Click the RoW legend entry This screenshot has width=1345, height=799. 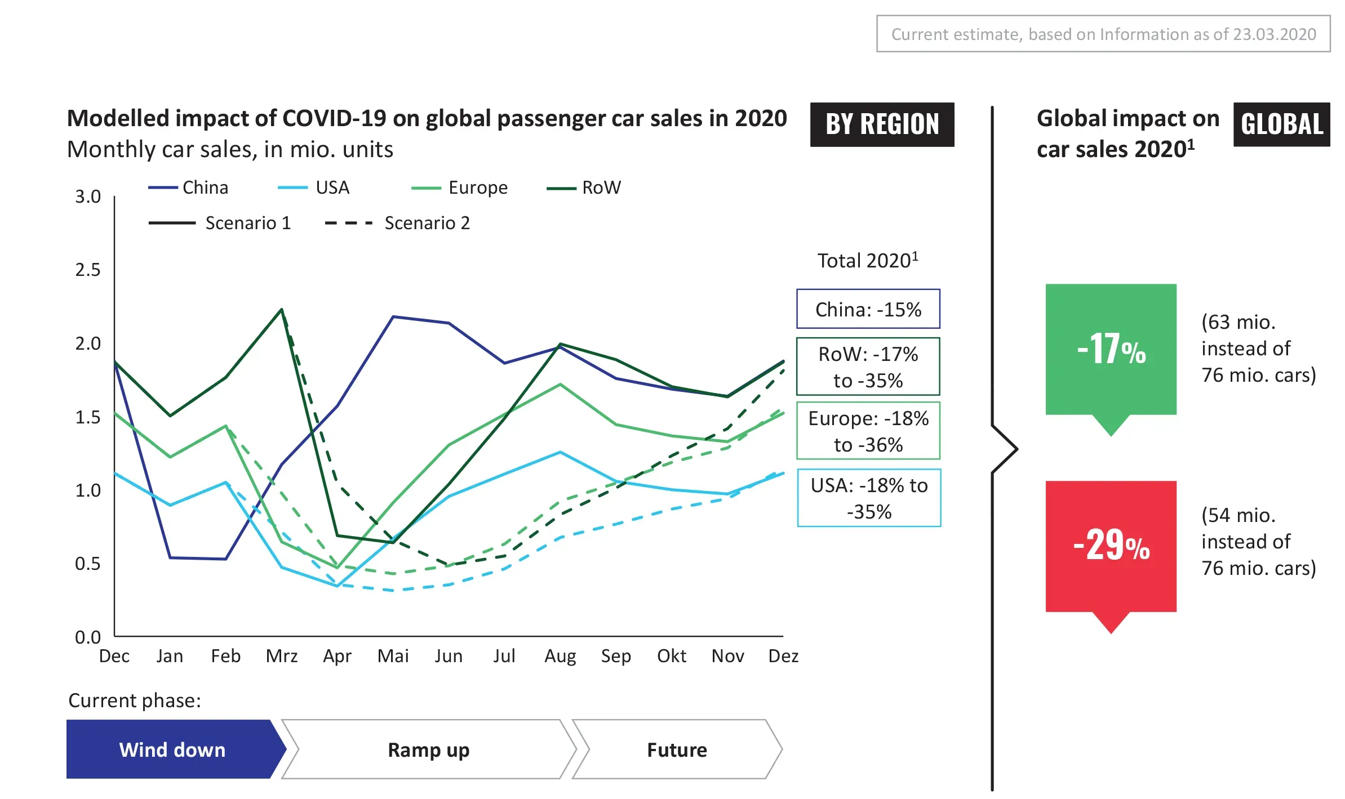click(585, 188)
